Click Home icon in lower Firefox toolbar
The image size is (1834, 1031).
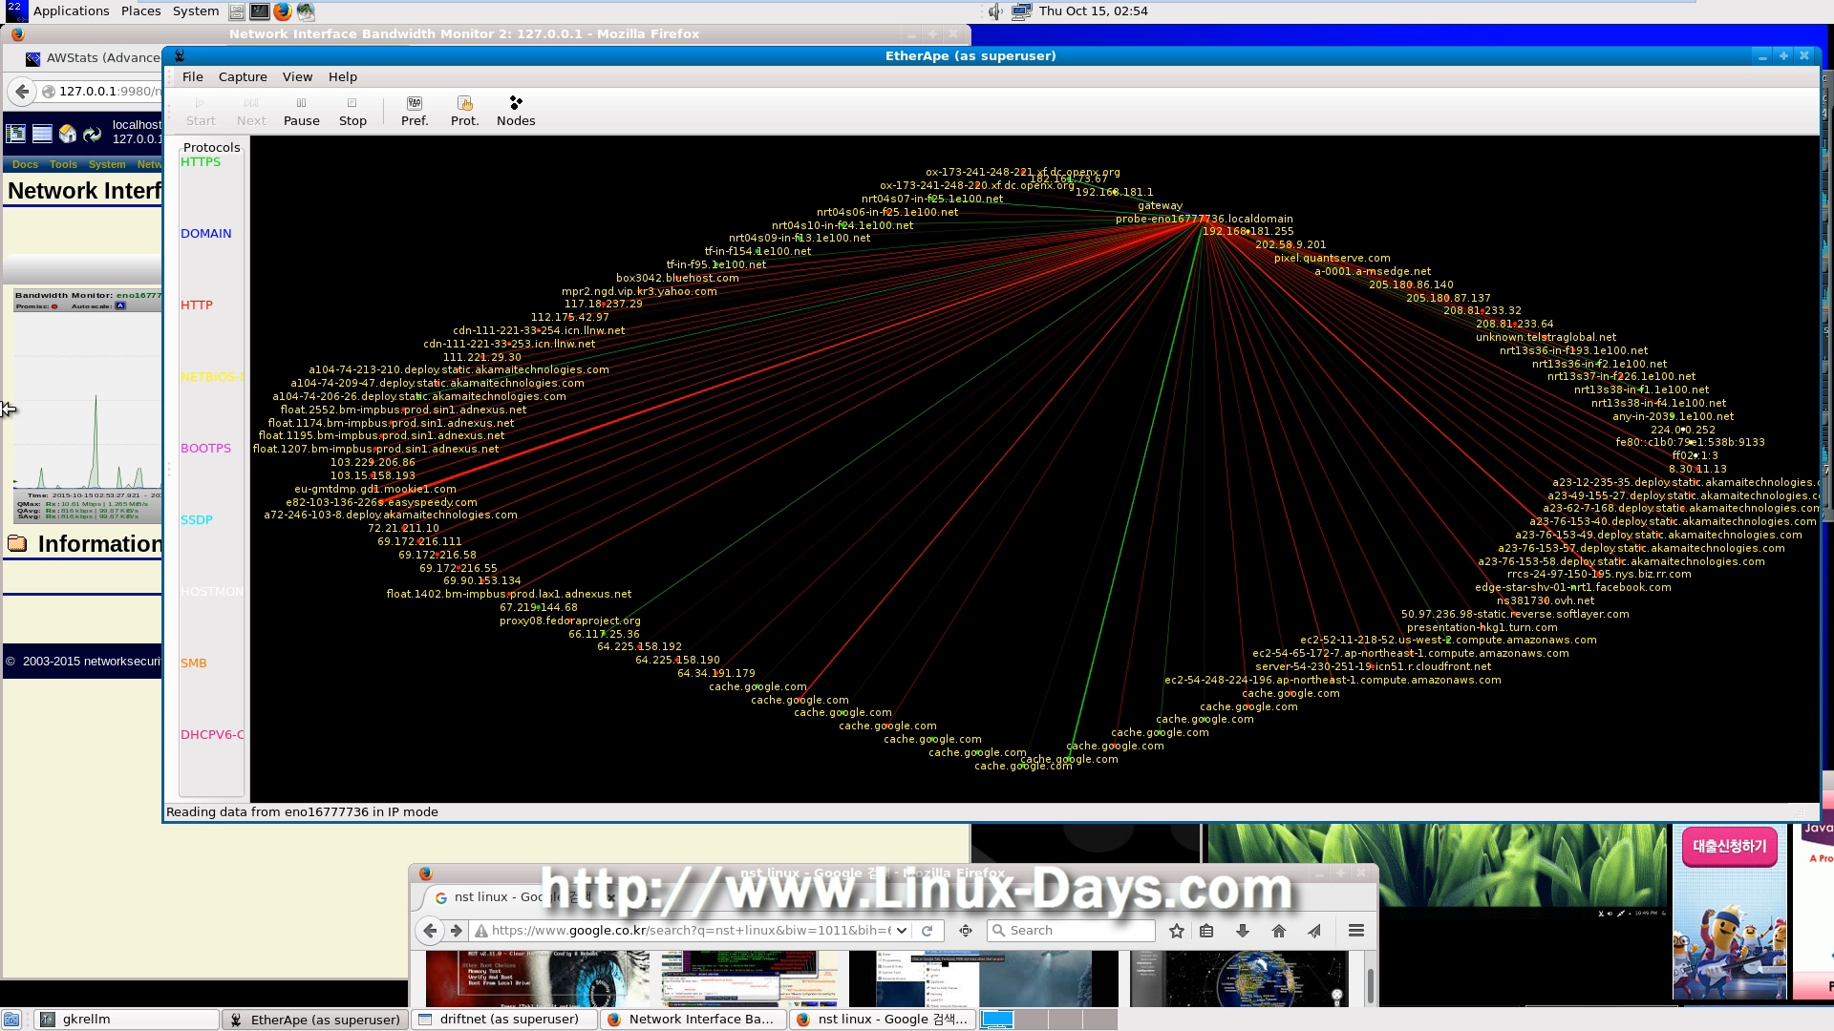click(x=1279, y=930)
